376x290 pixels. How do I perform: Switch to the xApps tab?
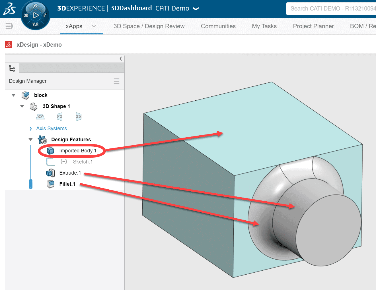(x=74, y=26)
